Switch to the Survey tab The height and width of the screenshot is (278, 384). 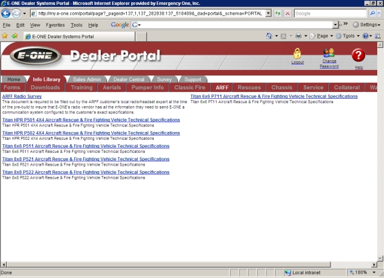(164, 79)
